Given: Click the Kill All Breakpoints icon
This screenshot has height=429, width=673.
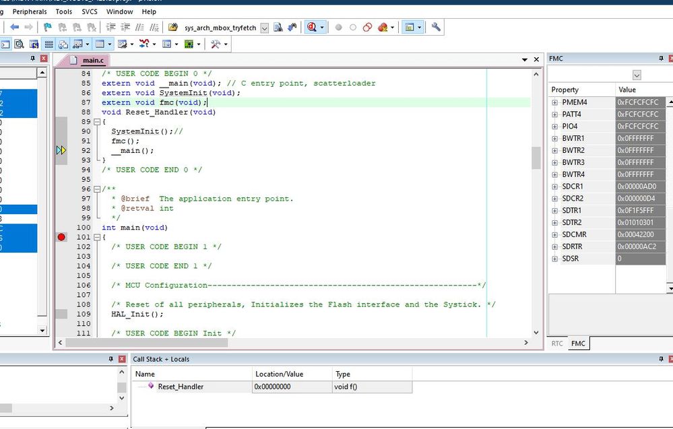Looking at the screenshot, I should point(383,27).
